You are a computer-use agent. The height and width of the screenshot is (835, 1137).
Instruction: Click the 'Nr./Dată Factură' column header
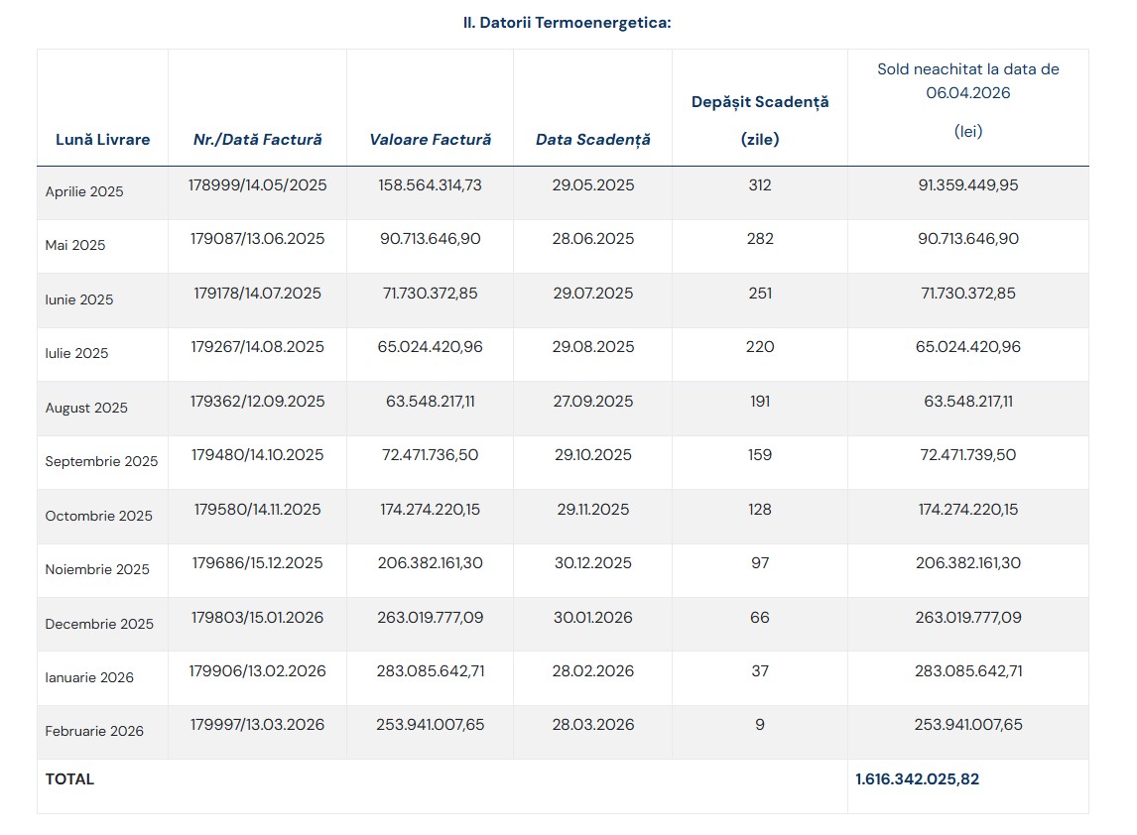tap(257, 140)
